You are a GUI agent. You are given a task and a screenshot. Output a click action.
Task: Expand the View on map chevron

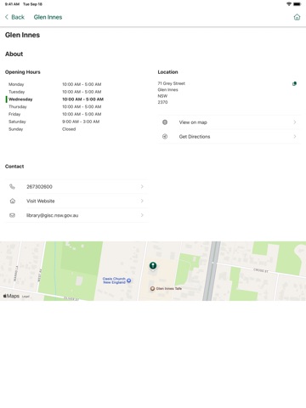coord(295,122)
